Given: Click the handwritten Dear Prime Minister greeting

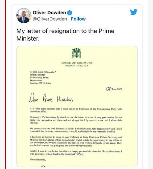Looking at the screenshot, I should [51, 98].
